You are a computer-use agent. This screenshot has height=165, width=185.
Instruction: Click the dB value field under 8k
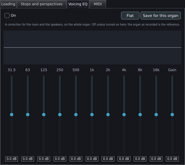(140, 159)
